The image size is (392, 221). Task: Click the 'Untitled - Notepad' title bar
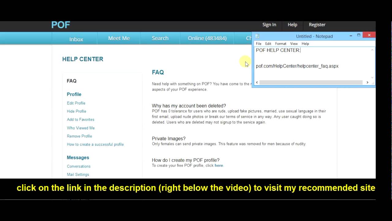tap(314, 36)
